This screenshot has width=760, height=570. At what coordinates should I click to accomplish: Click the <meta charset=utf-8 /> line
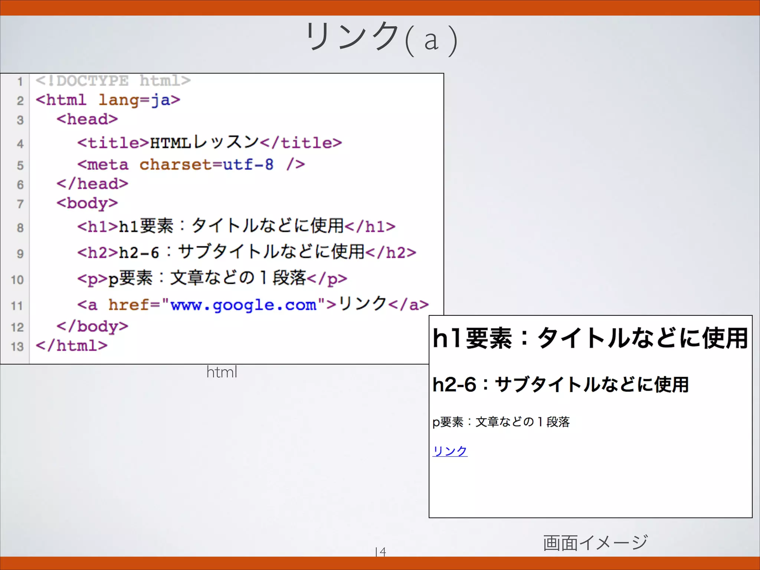pyautogui.click(x=191, y=164)
